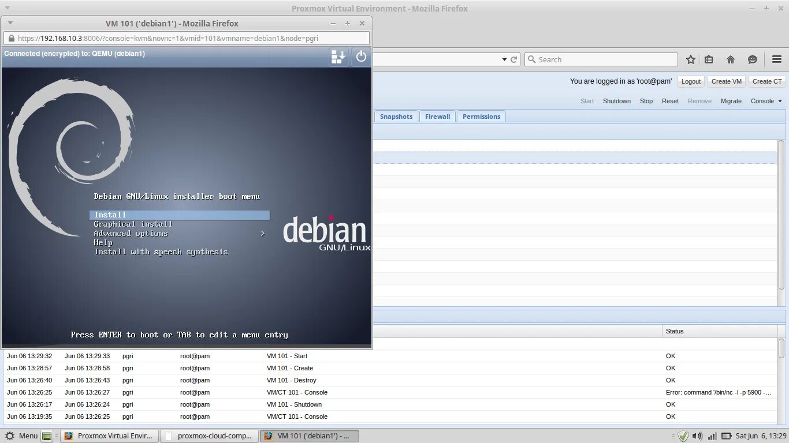The width and height of the screenshot is (789, 443).
Task: Select the VM 101 - Start log row
Action: tap(390, 356)
